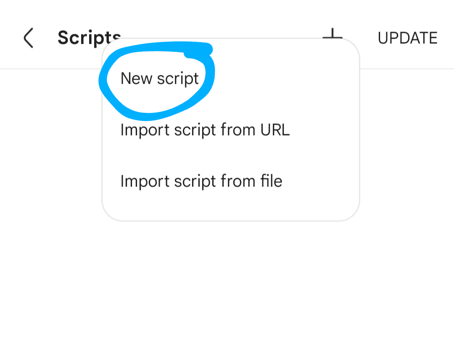Open the circled New script option
The image size is (454, 339).
[x=160, y=79]
